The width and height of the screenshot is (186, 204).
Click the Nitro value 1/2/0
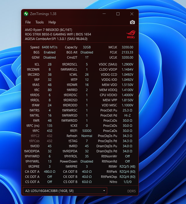click(x=127, y=182)
